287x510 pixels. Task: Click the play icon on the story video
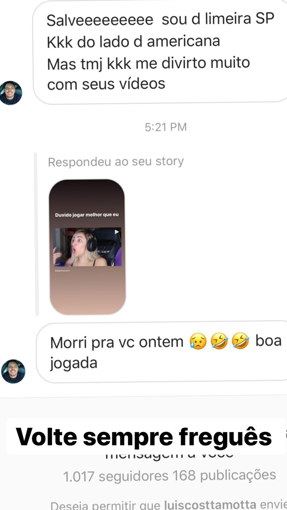click(x=116, y=232)
